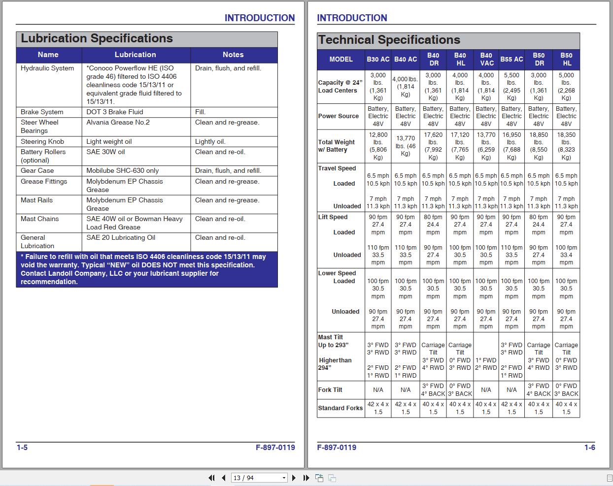
Task: Click the B55 AC column header
Action: 511,59
